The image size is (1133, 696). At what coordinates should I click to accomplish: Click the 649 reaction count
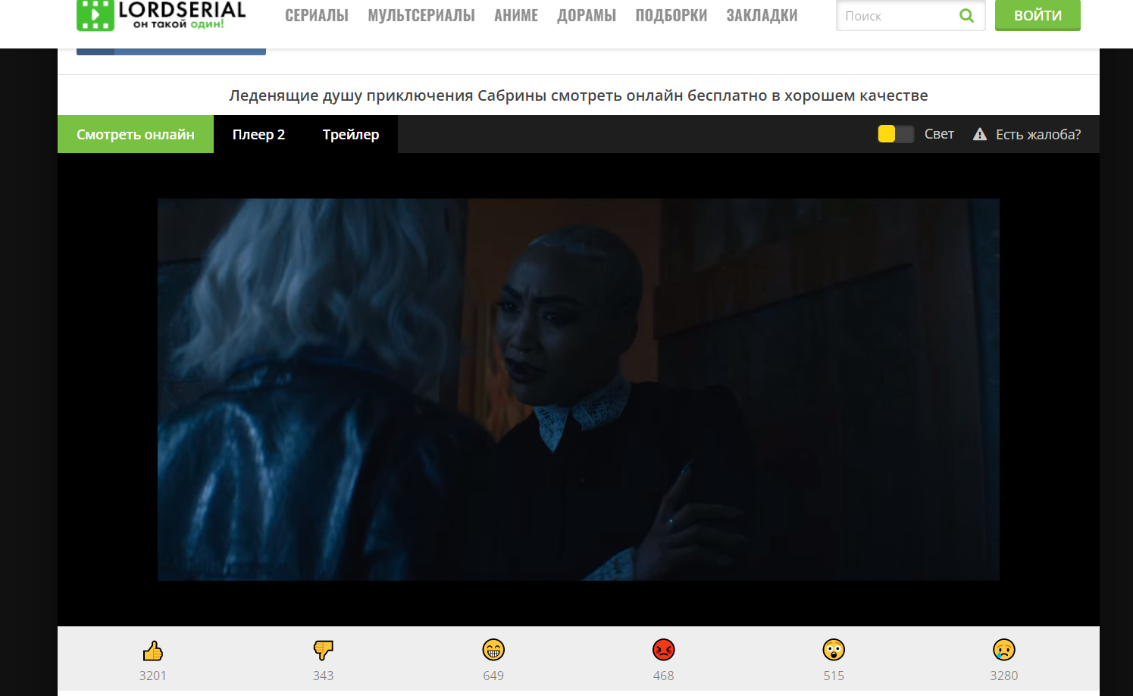[493, 676]
